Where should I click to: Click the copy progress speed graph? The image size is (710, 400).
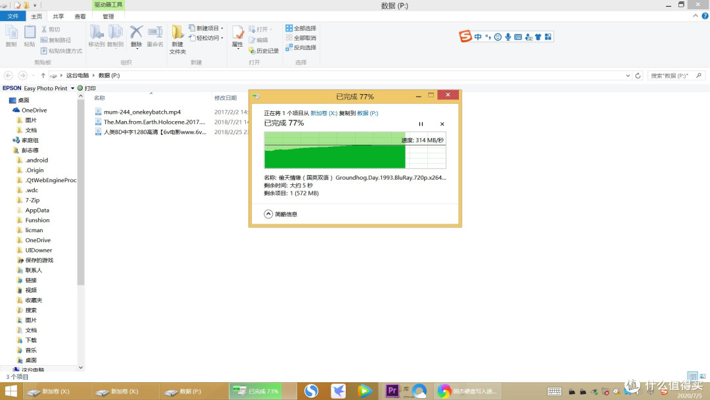point(355,151)
